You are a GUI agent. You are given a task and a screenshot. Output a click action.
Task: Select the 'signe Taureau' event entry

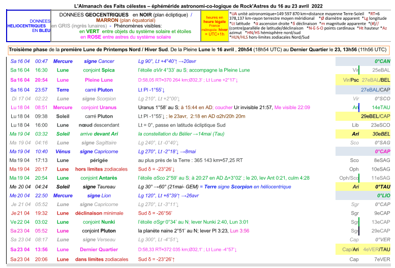coord(100,186)
